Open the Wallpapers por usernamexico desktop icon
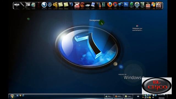This screenshot has height=99, width=176. (137, 28)
